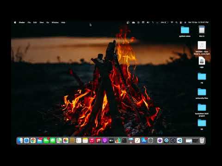Open Spotlight search in the menu bar
Viewport: 222px width, 166px height.
176,22
